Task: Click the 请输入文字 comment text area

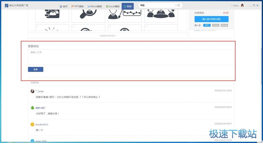Action: (x=131, y=57)
